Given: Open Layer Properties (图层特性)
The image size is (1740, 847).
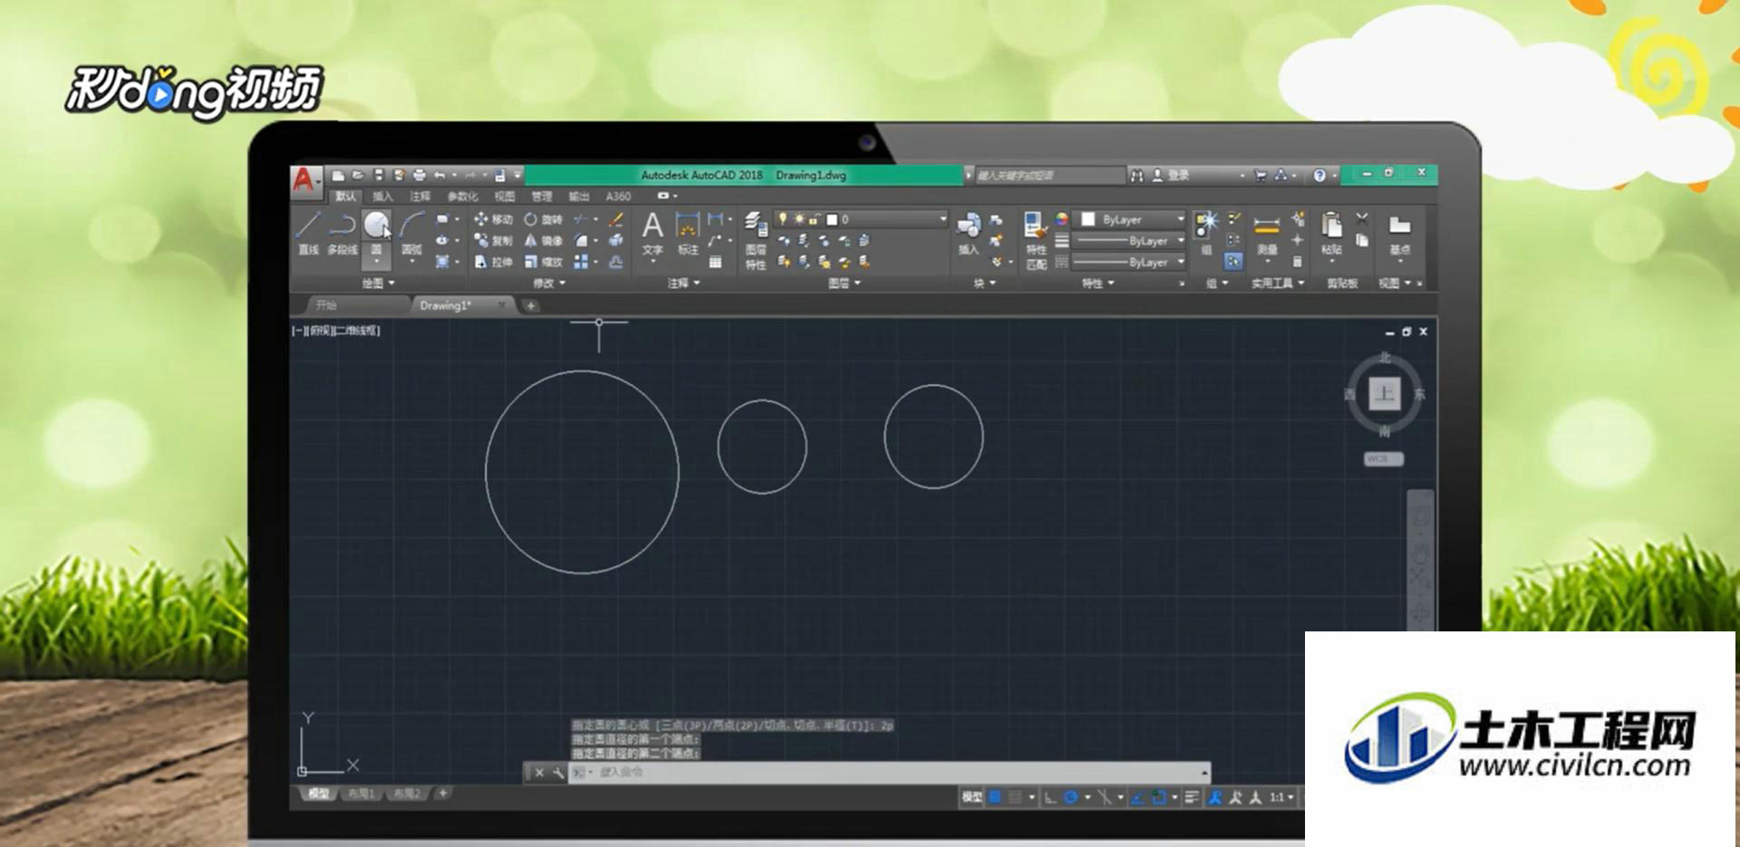Looking at the screenshot, I should [x=756, y=240].
